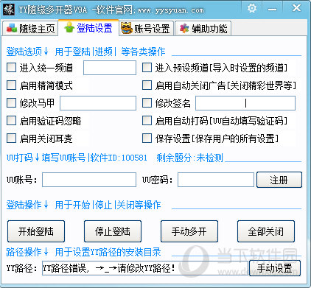Tick the 修改签名 checkbox
Viewport: 311px width, 288px height.
(147, 103)
